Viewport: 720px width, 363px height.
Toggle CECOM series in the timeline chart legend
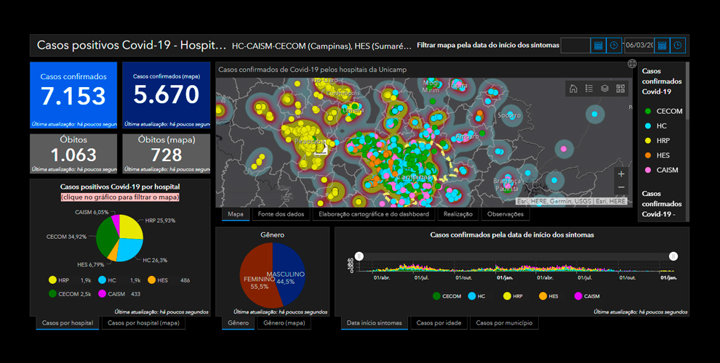(446, 296)
